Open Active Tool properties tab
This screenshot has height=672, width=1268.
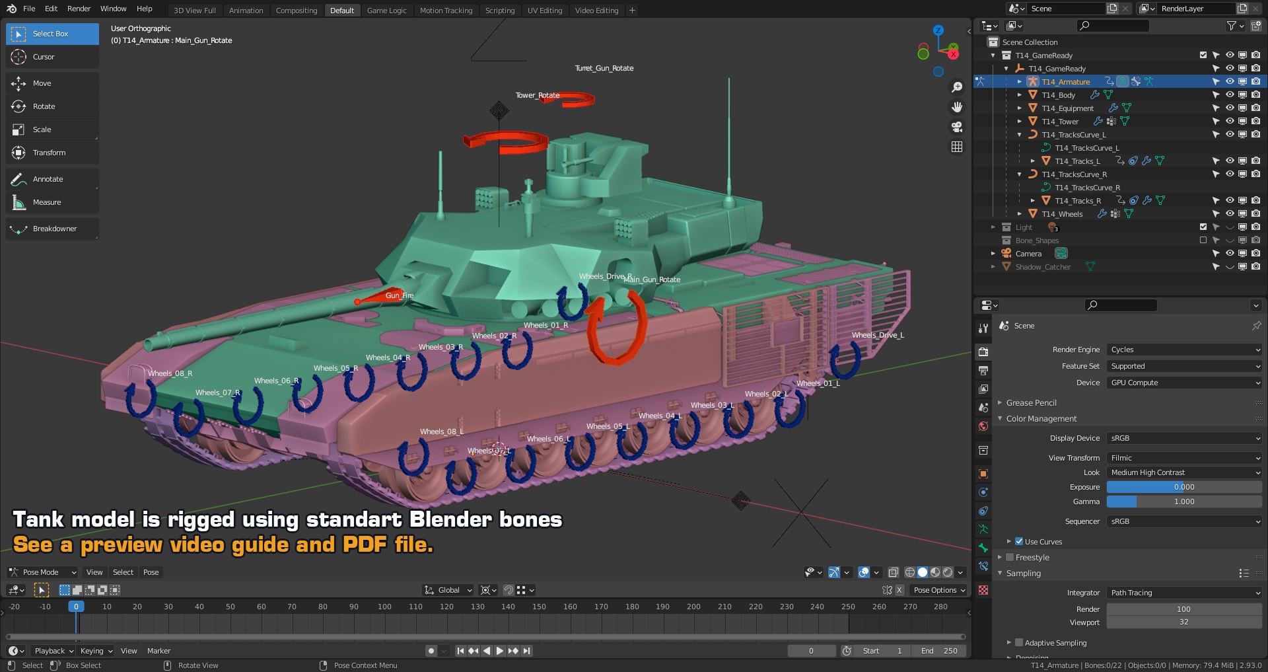(x=983, y=328)
